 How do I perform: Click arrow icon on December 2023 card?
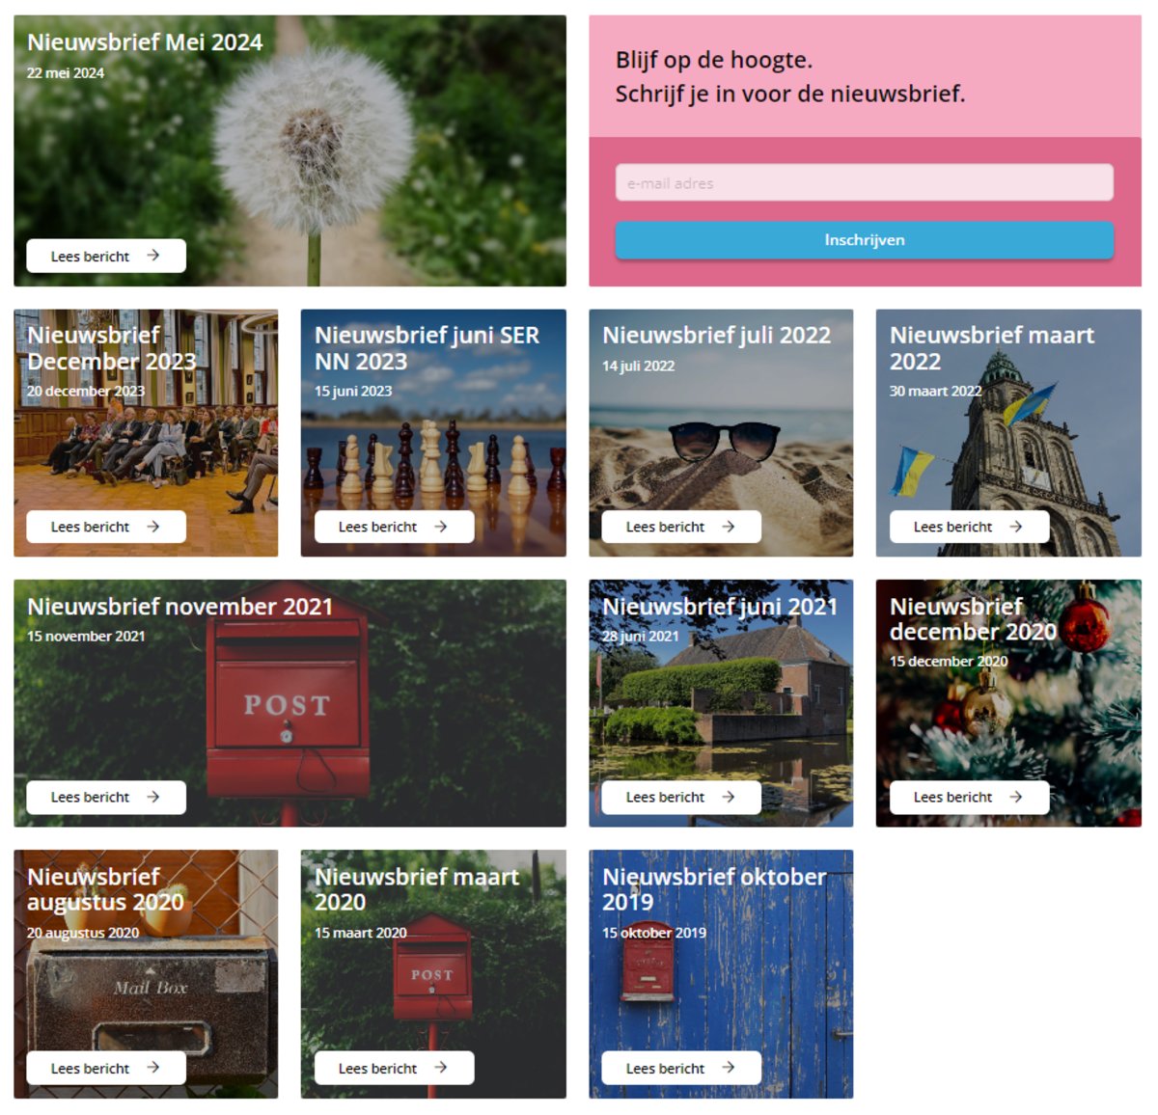pyautogui.click(x=153, y=527)
